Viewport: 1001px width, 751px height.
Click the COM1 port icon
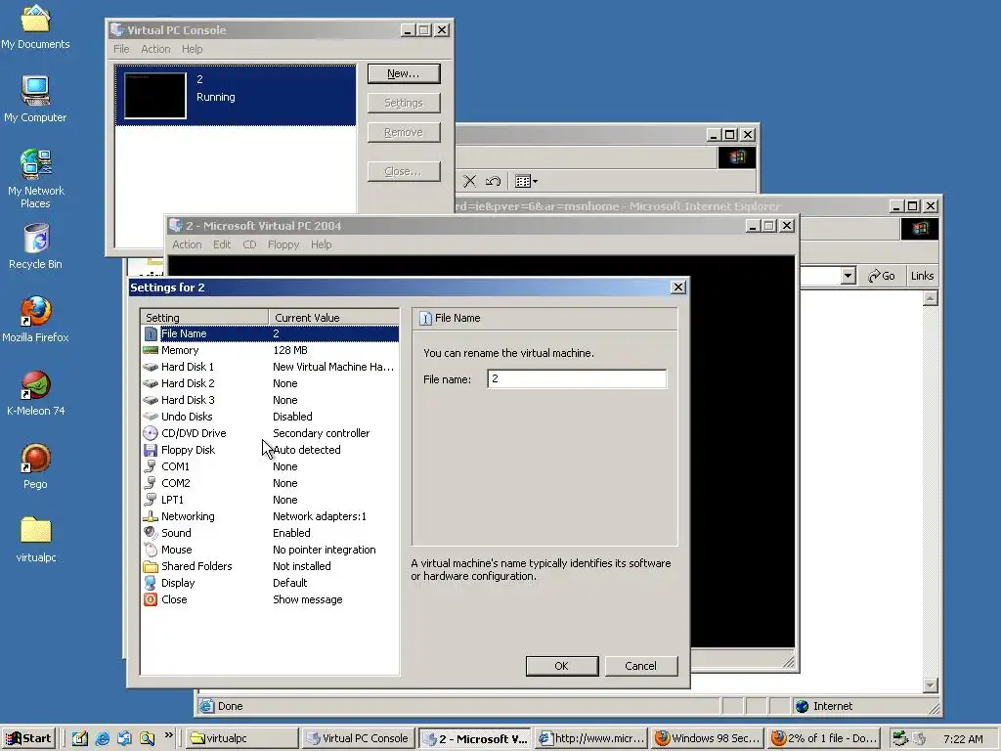coord(151,466)
